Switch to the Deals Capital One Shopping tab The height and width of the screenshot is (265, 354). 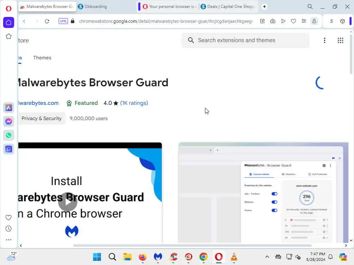[x=228, y=7]
